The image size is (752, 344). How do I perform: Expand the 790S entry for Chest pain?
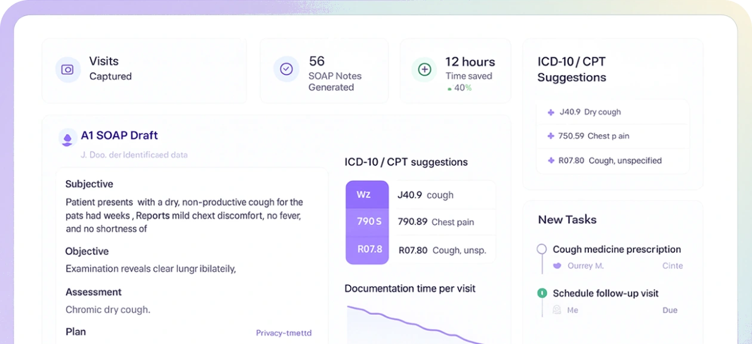(367, 222)
